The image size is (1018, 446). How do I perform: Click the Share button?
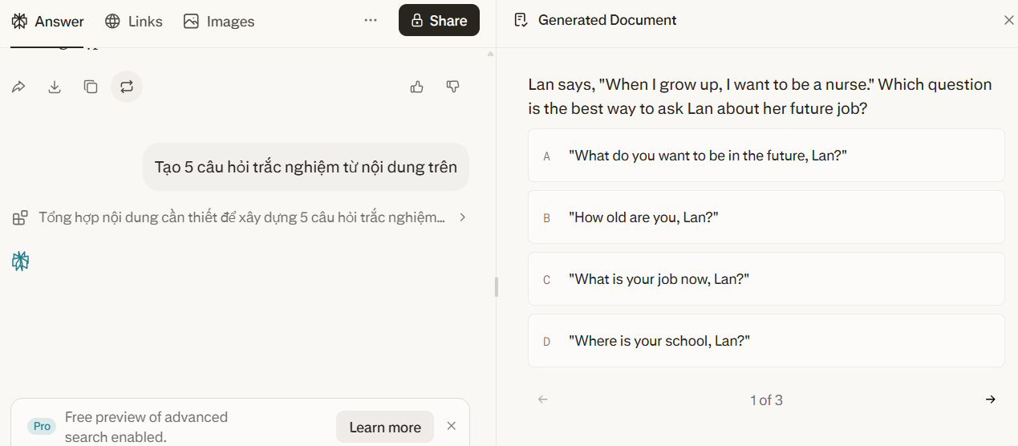[439, 21]
